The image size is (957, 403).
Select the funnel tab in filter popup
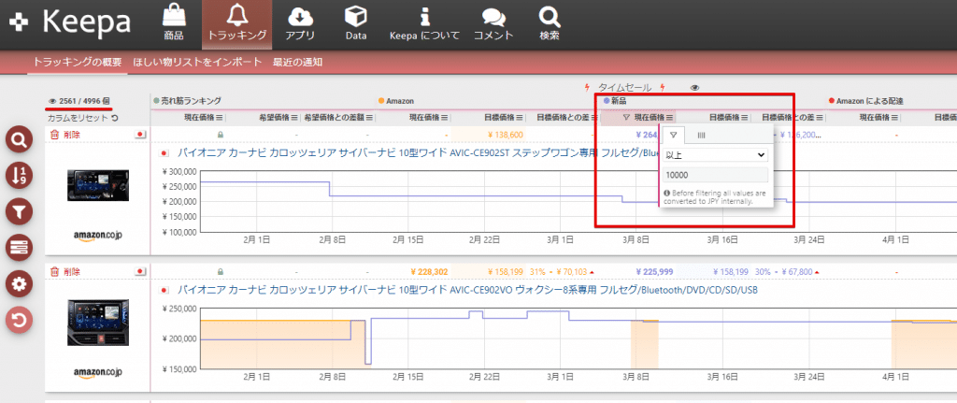click(x=673, y=135)
